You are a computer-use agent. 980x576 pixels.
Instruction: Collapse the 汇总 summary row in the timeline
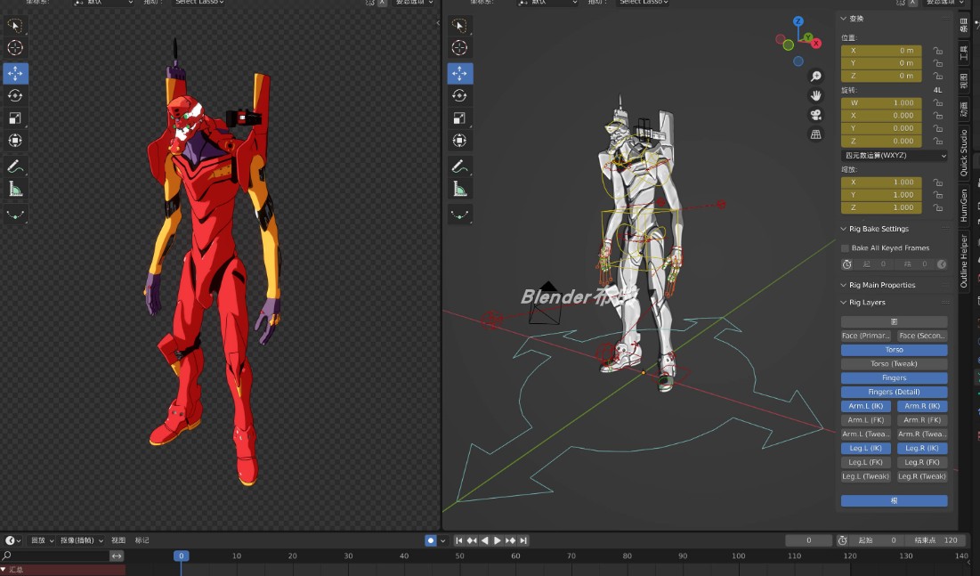[4, 570]
